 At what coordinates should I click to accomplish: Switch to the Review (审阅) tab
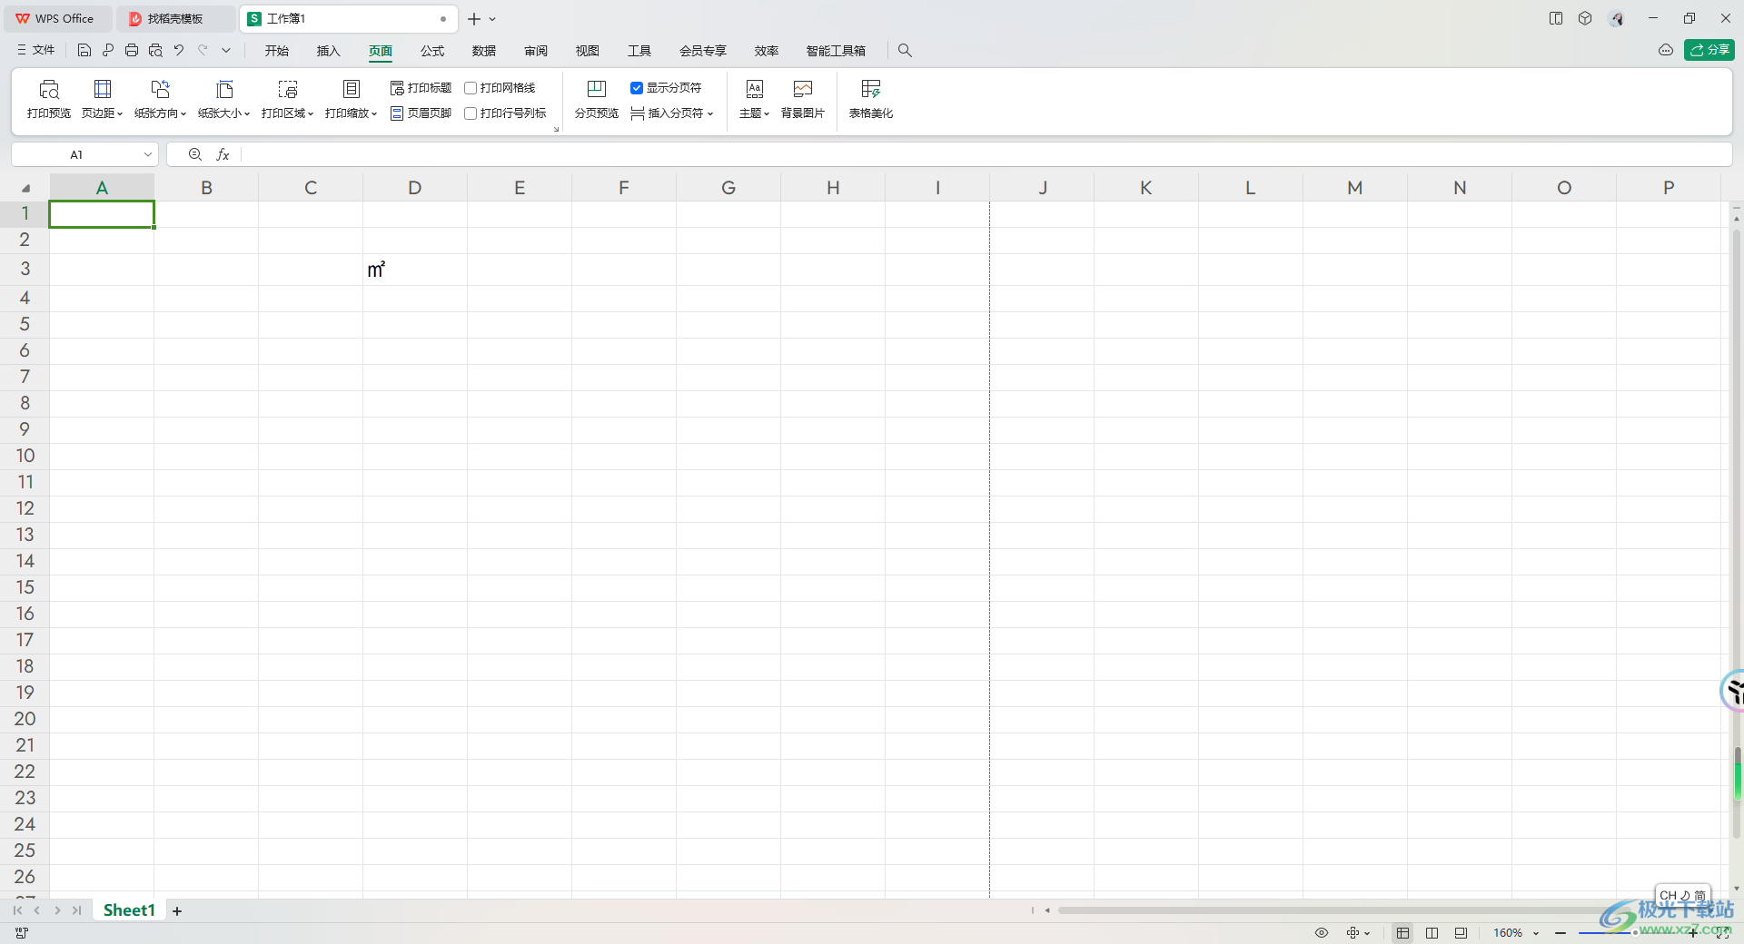tap(536, 51)
